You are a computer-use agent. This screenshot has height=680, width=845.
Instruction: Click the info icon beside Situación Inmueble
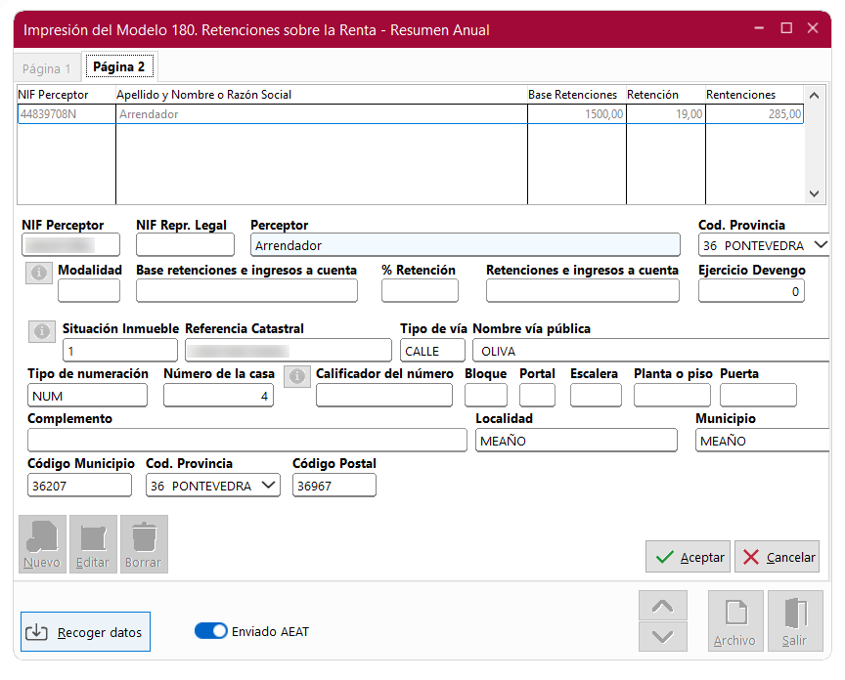pos(42,332)
